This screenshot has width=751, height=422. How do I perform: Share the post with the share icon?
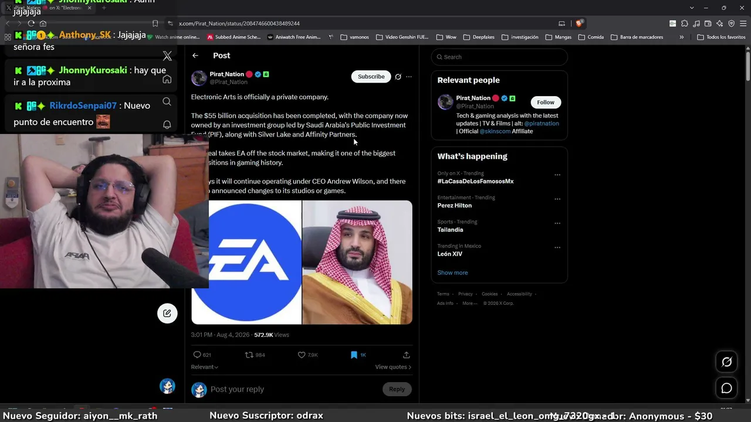(x=406, y=355)
